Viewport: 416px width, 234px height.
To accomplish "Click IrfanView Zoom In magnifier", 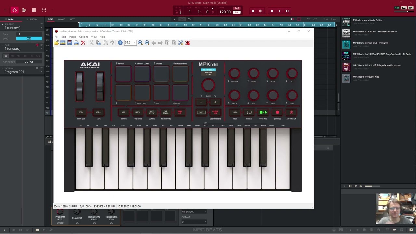I will click(x=140, y=43).
